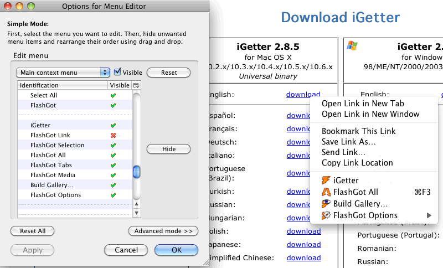Click the Apply button
This screenshot has width=443, height=268.
pyautogui.click(x=33, y=250)
